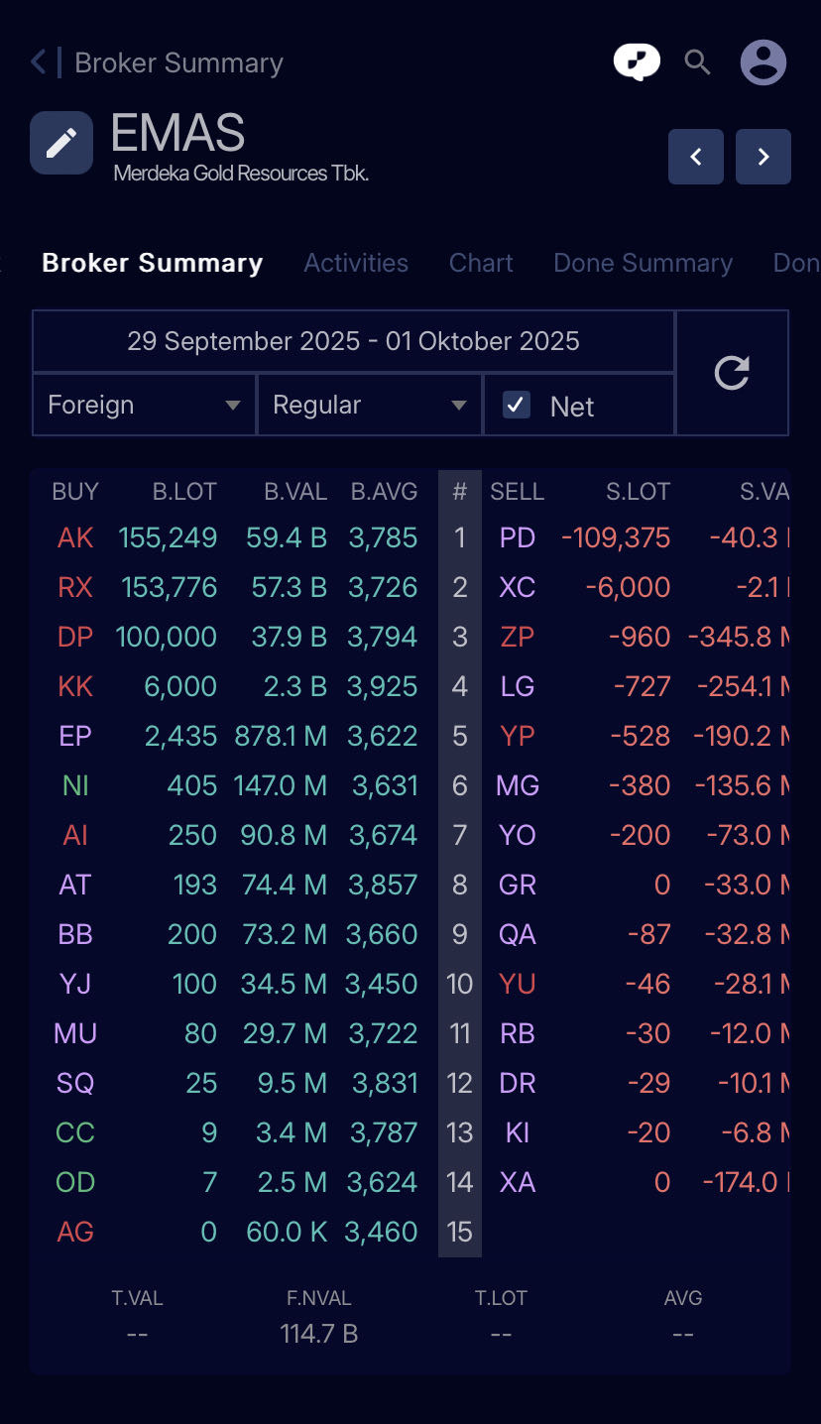Click the S.LOT column header
The width and height of the screenshot is (821, 1424).
point(638,491)
